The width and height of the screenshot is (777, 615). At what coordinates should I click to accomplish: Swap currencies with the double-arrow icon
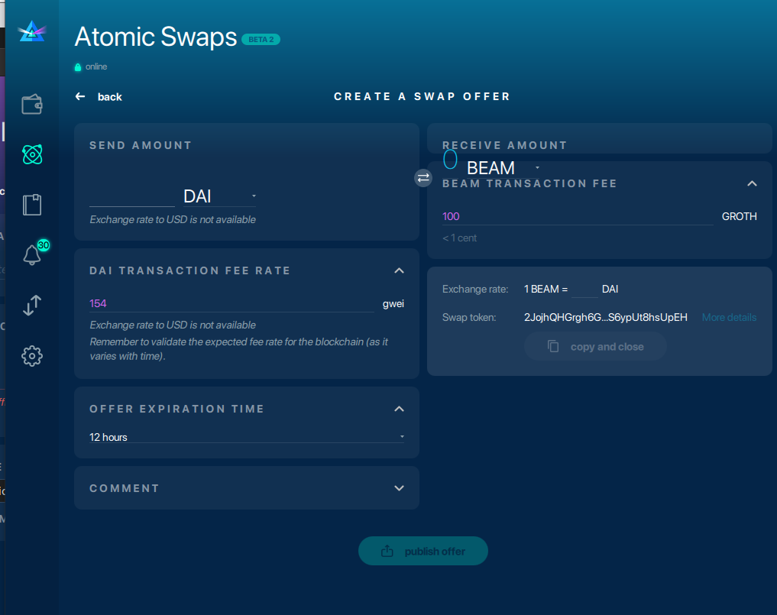(x=422, y=178)
